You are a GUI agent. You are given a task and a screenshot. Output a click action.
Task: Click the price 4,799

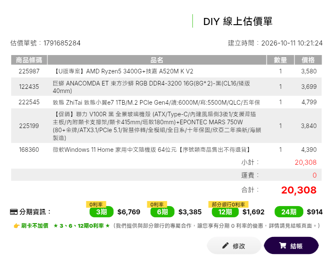coord(309,102)
